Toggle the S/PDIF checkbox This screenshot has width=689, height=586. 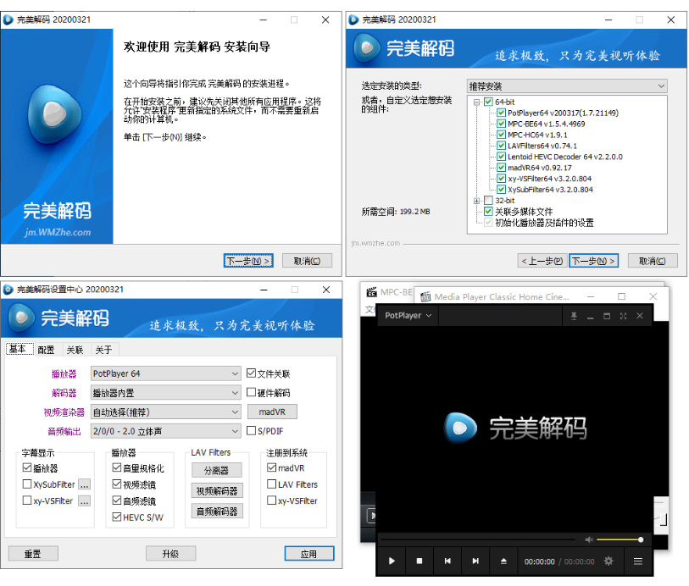[251, 431]
